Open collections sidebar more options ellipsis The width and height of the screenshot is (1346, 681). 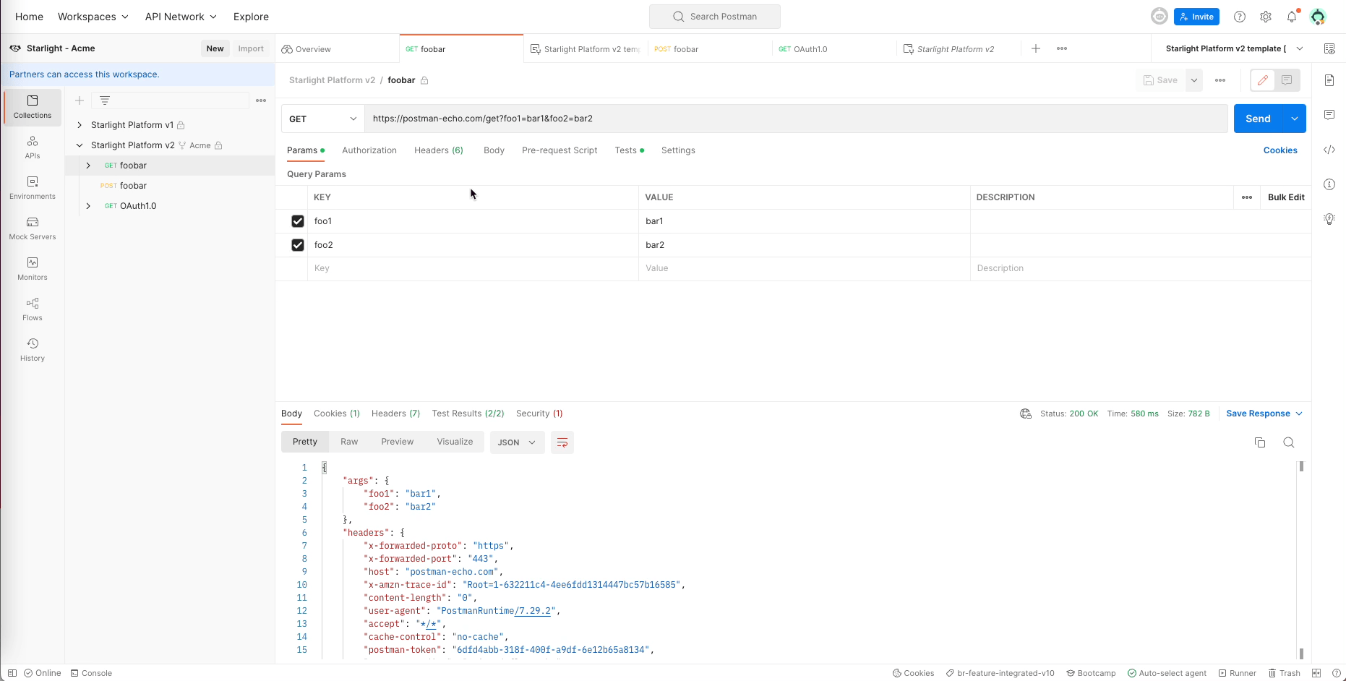click(261, 100)
